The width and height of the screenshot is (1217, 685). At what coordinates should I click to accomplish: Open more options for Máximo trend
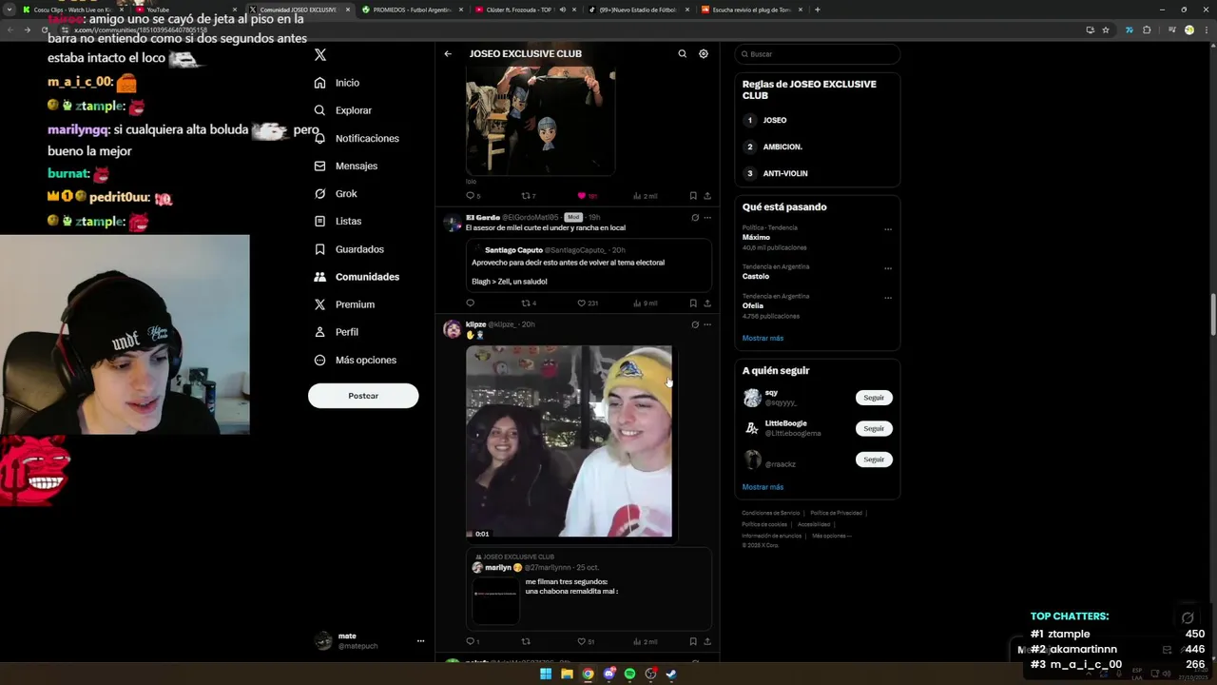pyautogui.click(x=888, y=229)
